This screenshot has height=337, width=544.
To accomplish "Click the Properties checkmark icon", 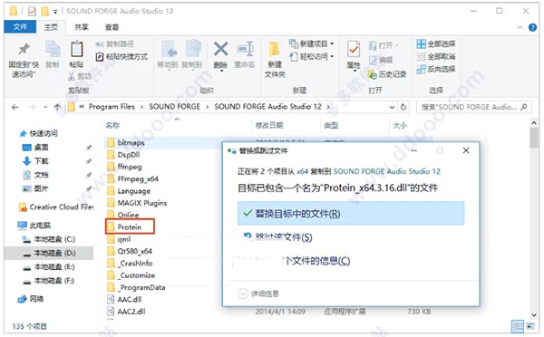I will [354, 49].
